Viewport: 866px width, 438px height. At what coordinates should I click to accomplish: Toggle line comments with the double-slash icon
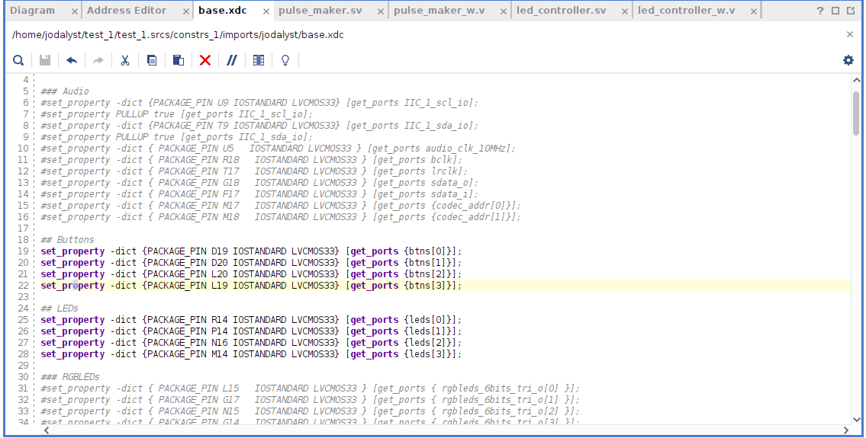pyautogui.click(x=232, y=60)
